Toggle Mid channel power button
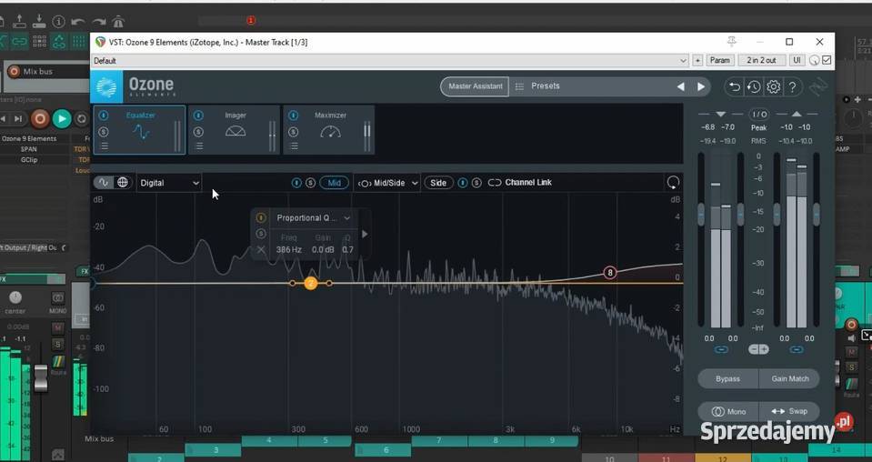This screenshot has width=872, height=462. click(x=296, y=183)
